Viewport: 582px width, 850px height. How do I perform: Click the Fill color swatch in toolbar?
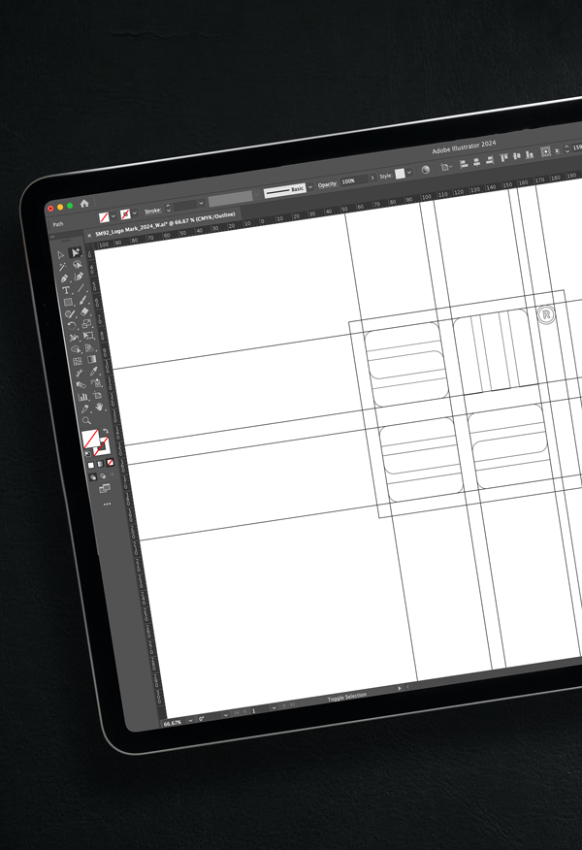(x=89, y=440)
